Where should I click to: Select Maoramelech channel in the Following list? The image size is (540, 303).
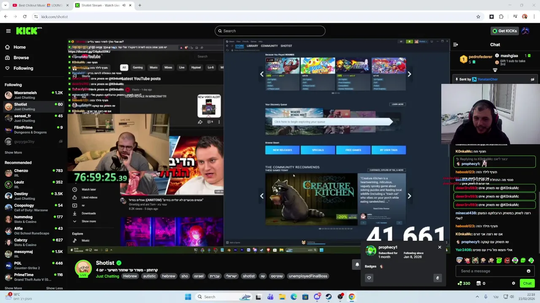(33, 95)
